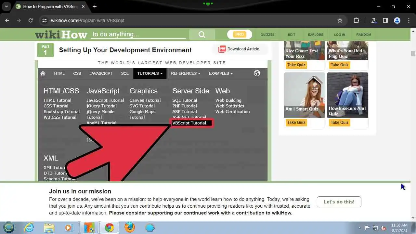Click the article step image
The height and width of the screenshot is (234, 416).
click(x=152, y=121)
